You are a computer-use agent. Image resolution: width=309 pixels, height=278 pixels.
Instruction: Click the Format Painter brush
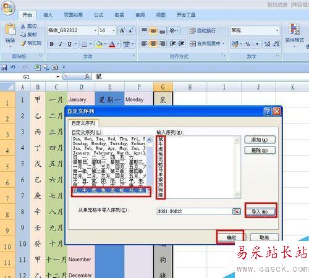click(x=23, y=43)
